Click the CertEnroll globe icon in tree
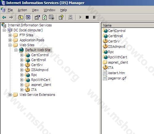The width and height of the screenshot is (154, 134). click(27, 60)
